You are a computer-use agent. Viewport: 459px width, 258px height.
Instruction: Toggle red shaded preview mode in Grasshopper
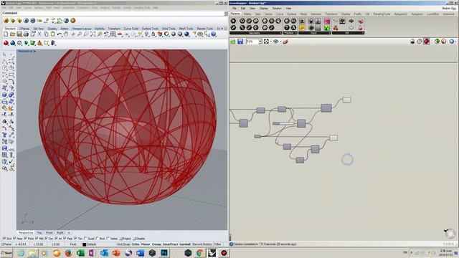(427, 42)
